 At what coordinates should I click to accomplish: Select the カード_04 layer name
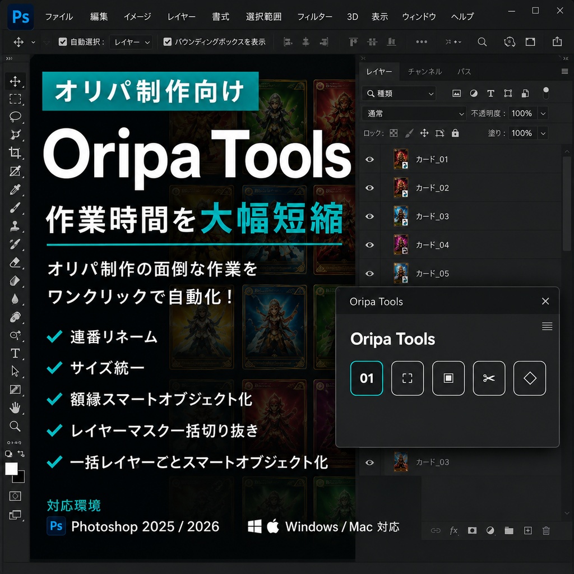pos(432,245)
